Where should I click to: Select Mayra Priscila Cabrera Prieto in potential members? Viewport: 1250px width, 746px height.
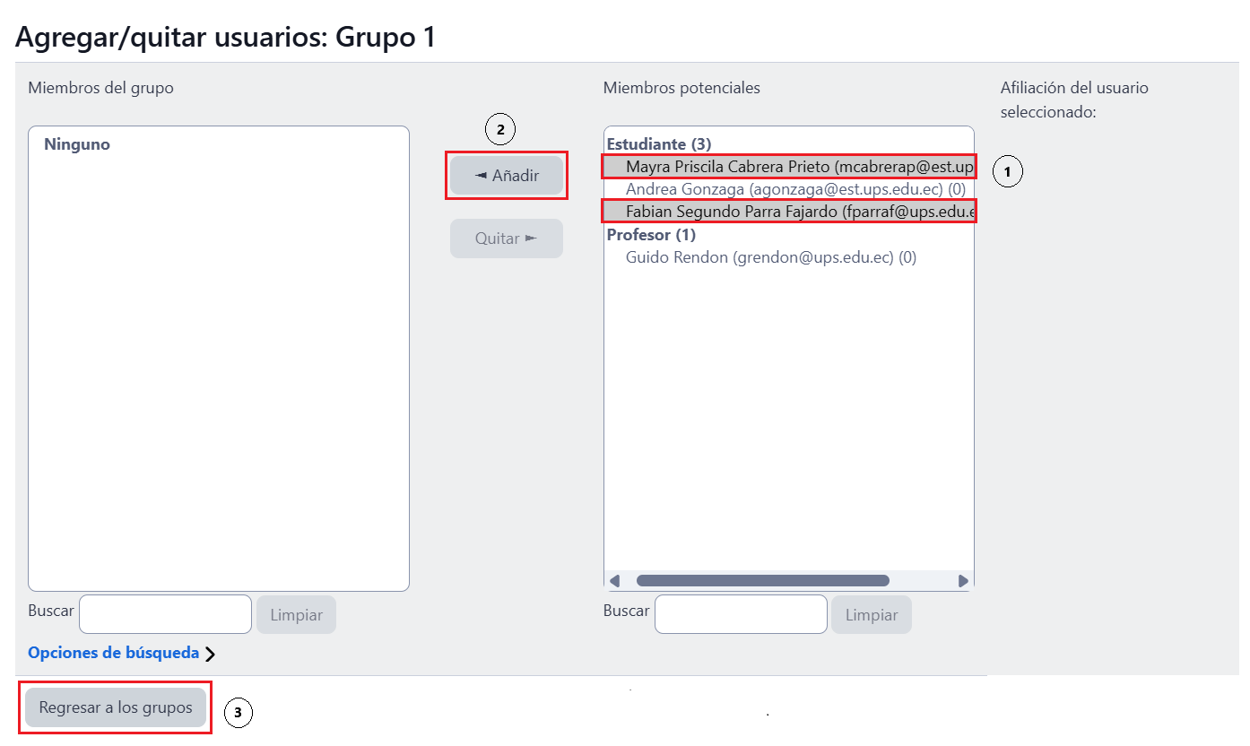click(789, 167)
